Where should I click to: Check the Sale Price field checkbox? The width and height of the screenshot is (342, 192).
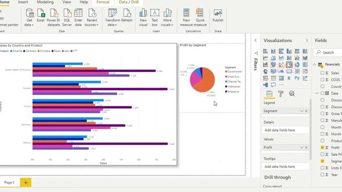point(322,154)
